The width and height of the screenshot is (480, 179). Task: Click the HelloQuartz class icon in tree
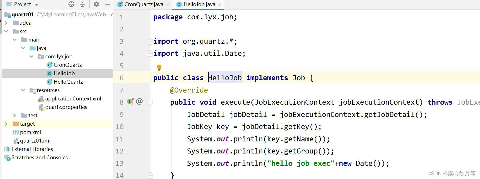49,82
